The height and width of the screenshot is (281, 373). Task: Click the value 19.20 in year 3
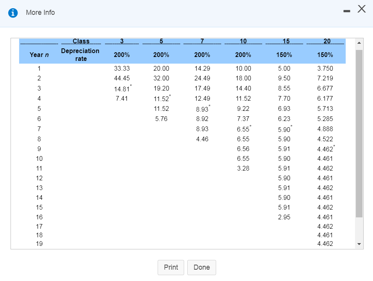tap(161, 89)
